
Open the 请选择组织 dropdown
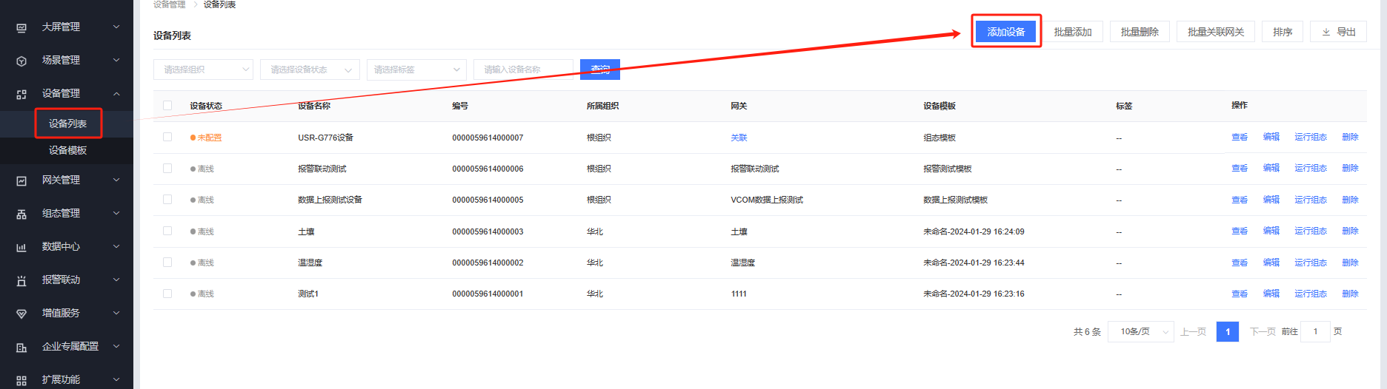click(203, 70)
